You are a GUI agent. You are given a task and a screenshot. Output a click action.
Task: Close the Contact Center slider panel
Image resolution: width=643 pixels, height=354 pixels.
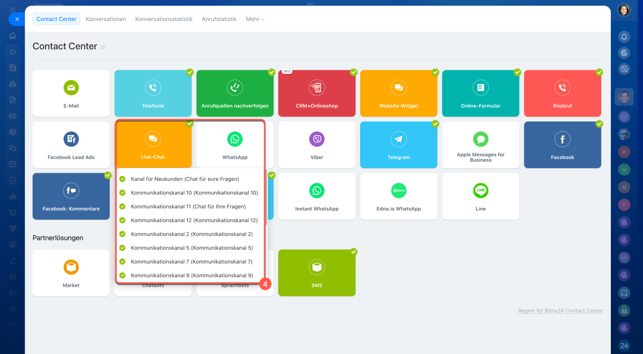pyautogui.click(x=17, y=19)
